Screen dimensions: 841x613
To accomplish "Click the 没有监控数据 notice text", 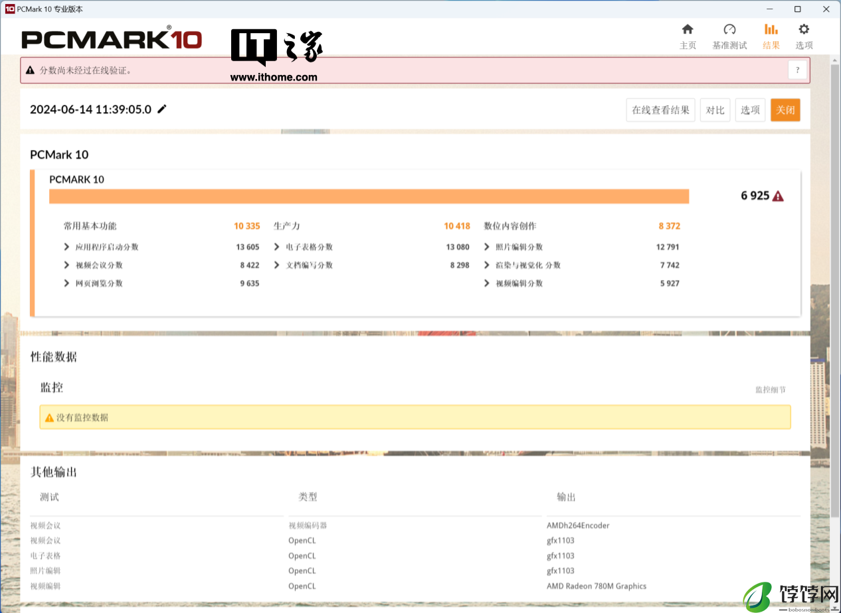I will (82, 418).
